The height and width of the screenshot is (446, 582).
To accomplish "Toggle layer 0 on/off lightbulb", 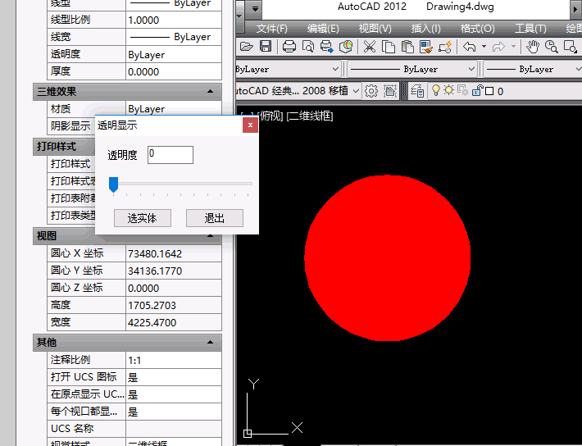I will (x=436, y=90).
